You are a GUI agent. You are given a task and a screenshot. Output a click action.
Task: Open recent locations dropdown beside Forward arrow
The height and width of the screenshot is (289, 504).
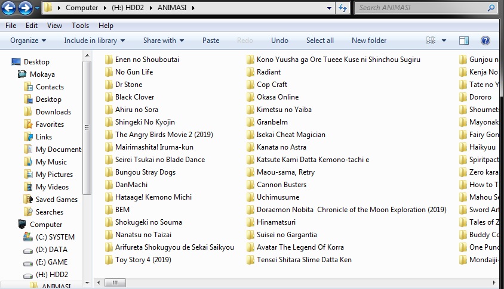coord(37,8)
